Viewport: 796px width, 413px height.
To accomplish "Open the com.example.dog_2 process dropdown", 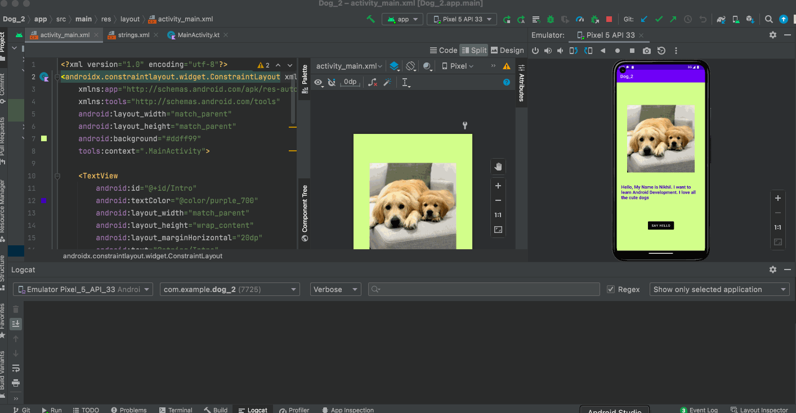I will 230,289.
